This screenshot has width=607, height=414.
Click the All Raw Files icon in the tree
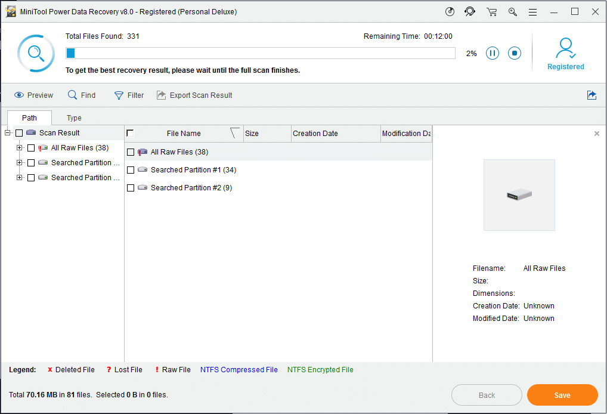(x=43, y=147)
